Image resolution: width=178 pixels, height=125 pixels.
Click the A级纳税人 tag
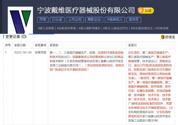[x=115, y=20]
